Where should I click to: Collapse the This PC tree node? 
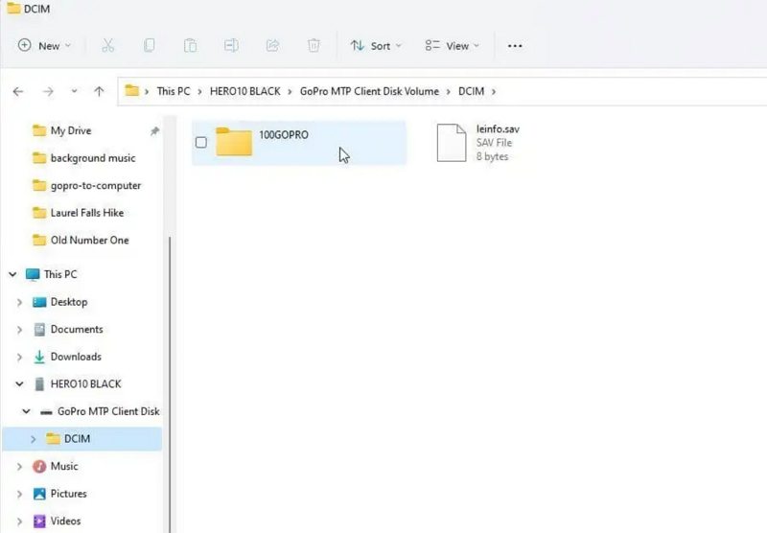[x=12, y=274]
